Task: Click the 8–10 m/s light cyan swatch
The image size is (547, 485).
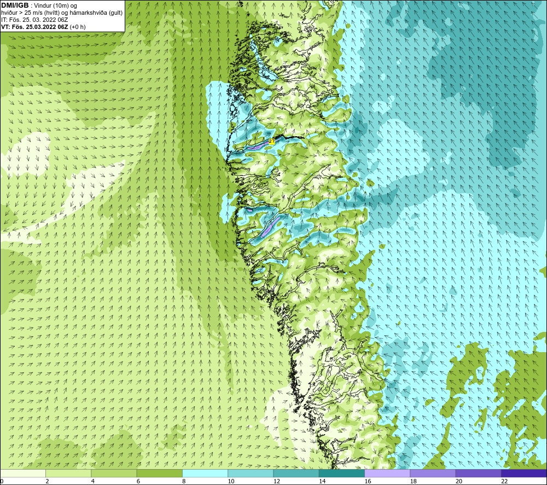Action: pos(205,473)
